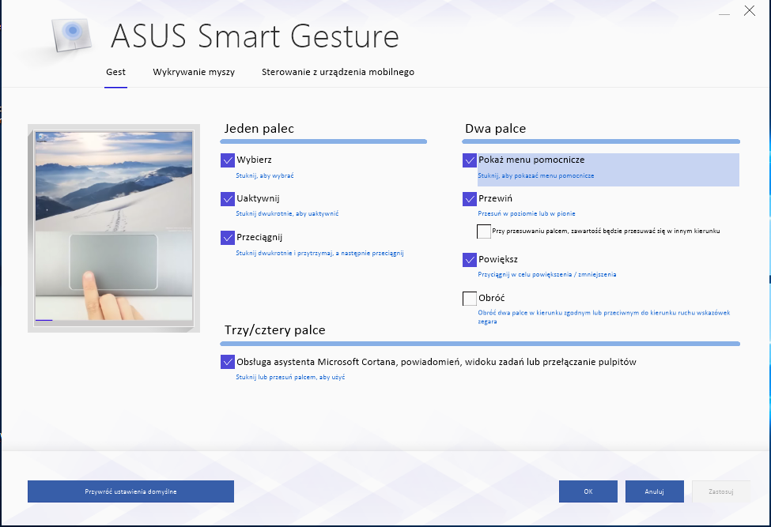The image size is (771, 527).
Task: Switch to the Gest tab
Action: (x=115, y=72)
